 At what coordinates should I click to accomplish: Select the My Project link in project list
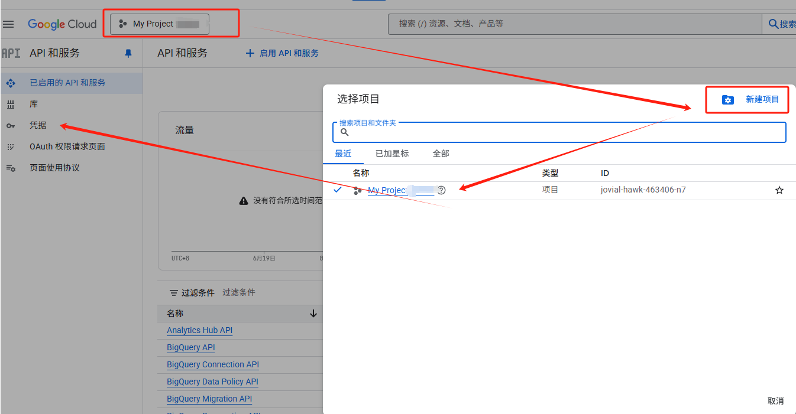pos(400,190)
